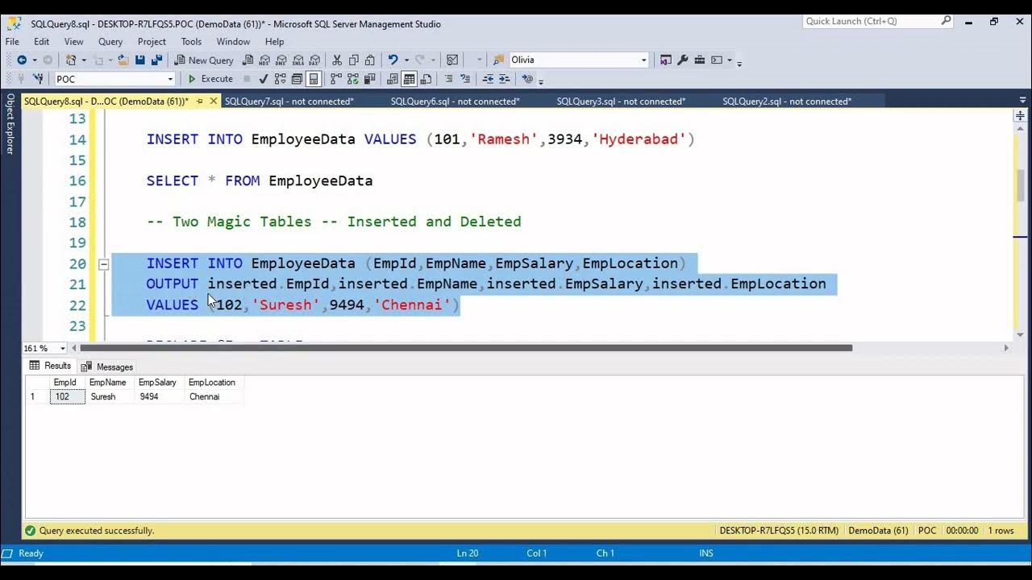
Task: Open the New Project dropdown arrow
Action: click(x=84, y=60)
